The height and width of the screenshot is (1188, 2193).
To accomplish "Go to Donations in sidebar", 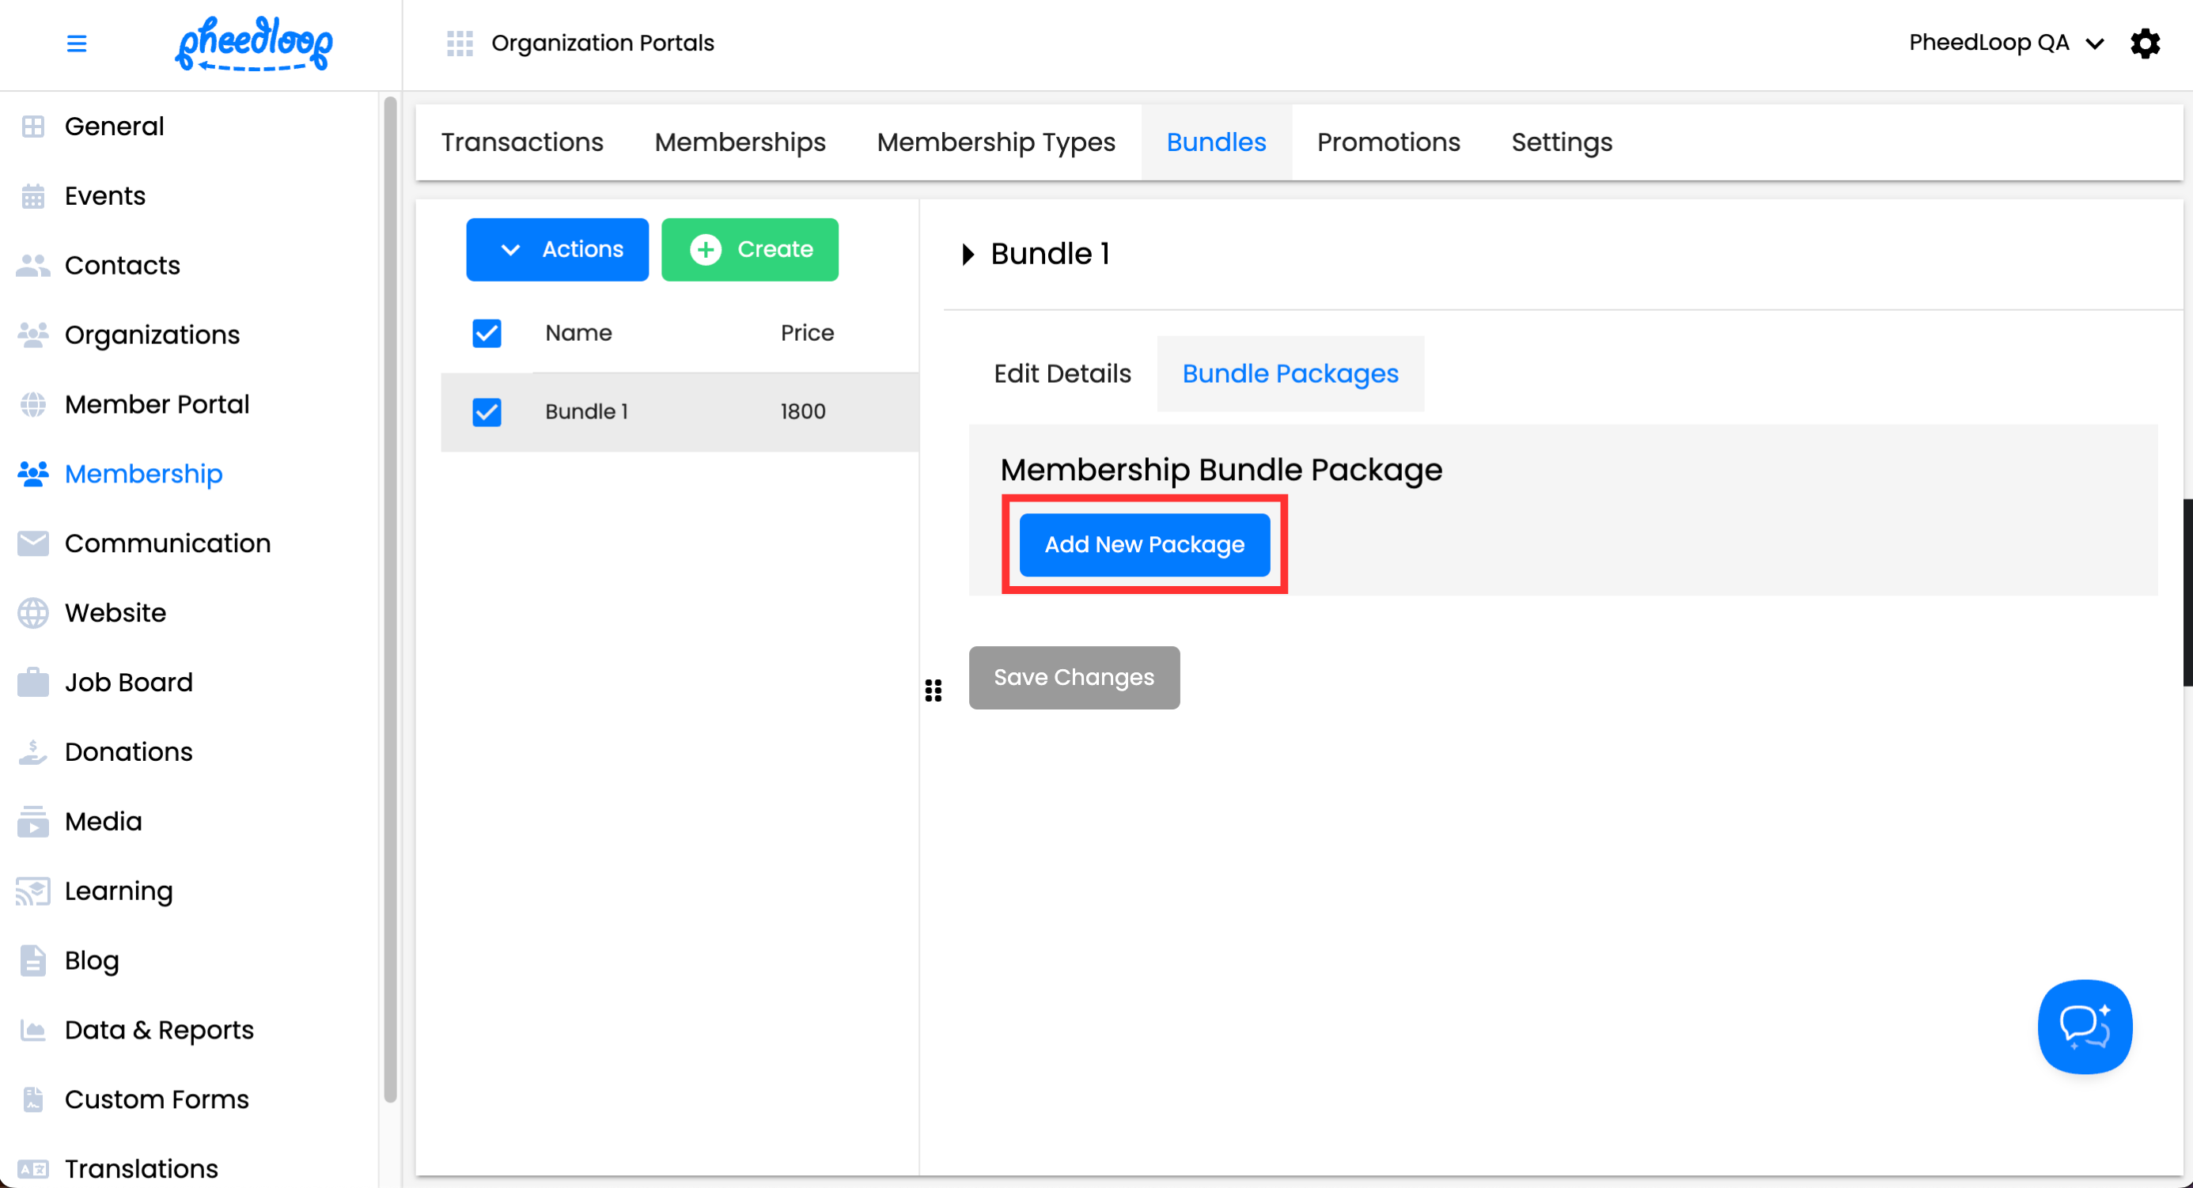I will tap(128, 751).
